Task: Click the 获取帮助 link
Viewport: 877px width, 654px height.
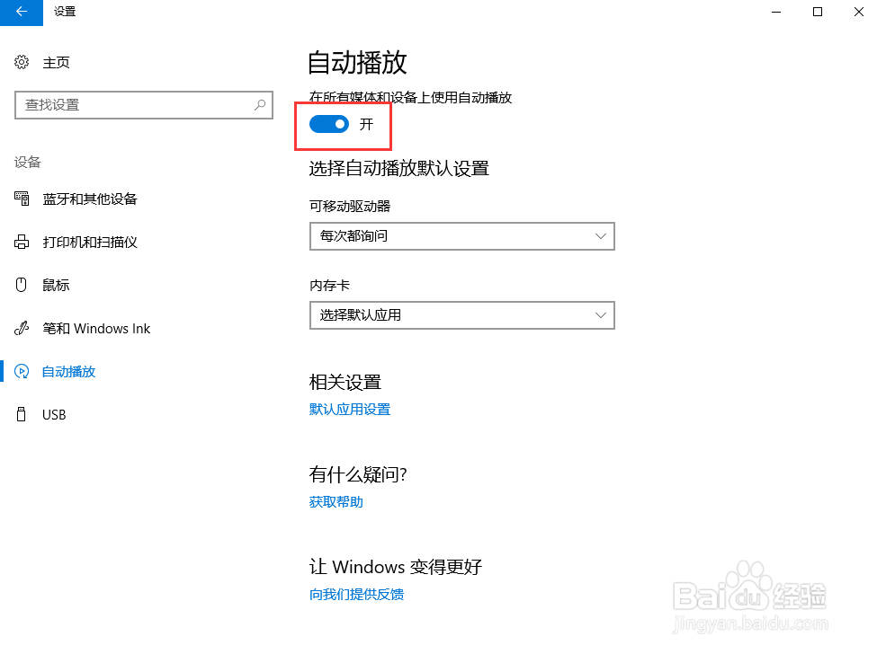Action: pyautogui.click(x=336, y=502)
